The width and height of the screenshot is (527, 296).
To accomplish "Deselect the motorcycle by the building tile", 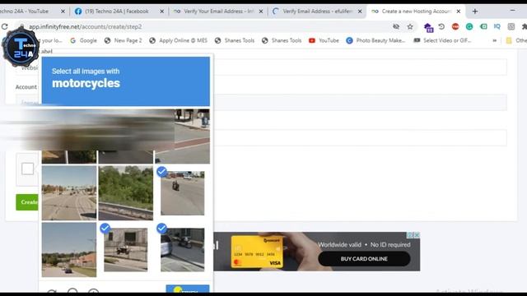I will [126, 250].
